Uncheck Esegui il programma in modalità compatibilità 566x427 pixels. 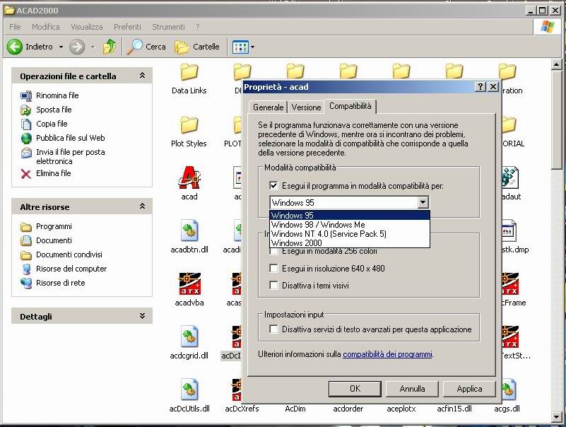point(273,186)
